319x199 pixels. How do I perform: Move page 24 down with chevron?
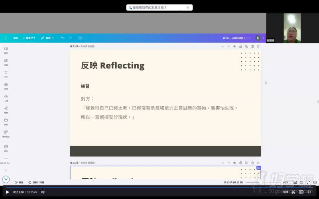point(228,163)
